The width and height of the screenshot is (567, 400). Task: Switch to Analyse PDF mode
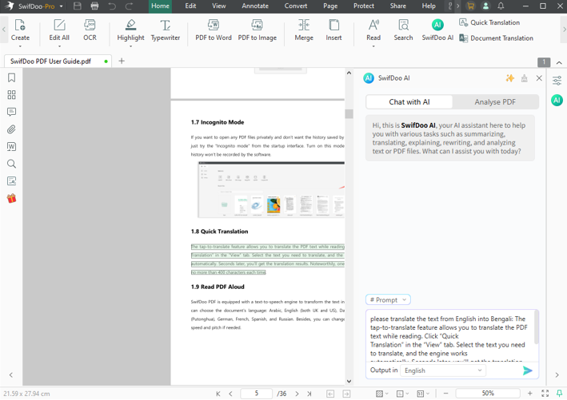click(x=494, y=102)
